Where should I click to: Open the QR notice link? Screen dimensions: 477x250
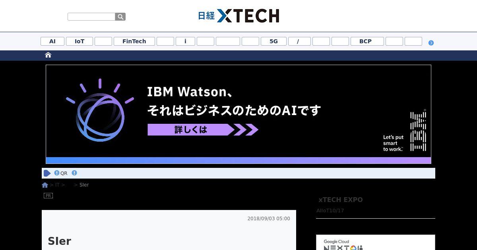(64, 173)
